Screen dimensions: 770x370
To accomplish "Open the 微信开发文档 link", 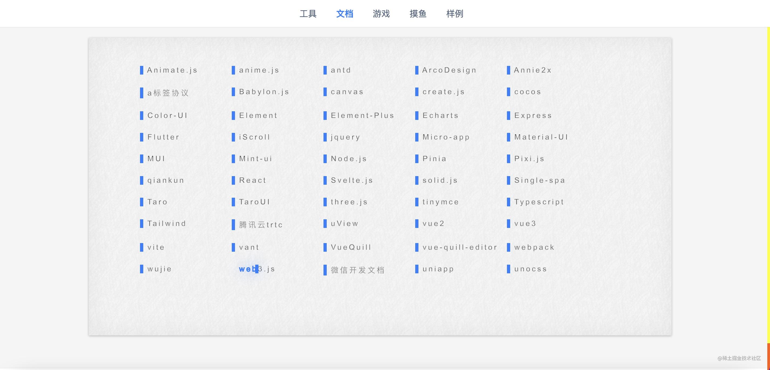I will [357, 270].
